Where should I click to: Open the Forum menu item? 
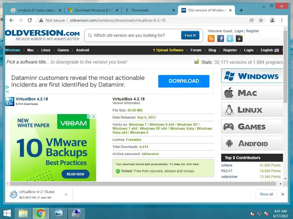196,50
